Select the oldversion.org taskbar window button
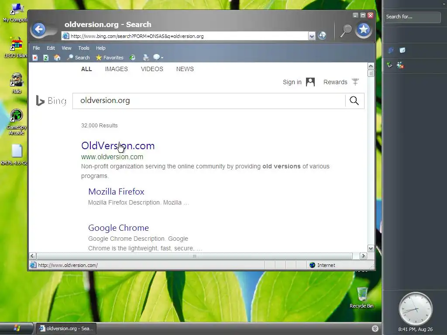Viewport: 447px width, 335px height. [66, 328]
